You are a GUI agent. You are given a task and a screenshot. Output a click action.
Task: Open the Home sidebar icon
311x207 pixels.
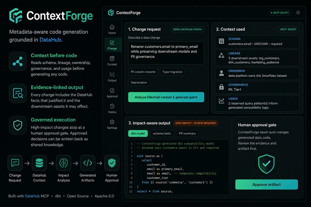point(112,27)
